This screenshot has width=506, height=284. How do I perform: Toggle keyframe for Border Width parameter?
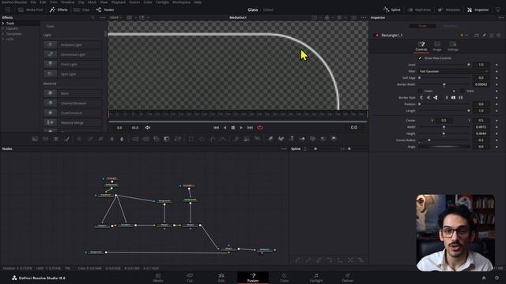497,84
